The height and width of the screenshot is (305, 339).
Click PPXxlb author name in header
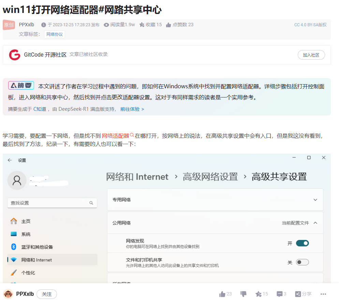pos(26,25)
